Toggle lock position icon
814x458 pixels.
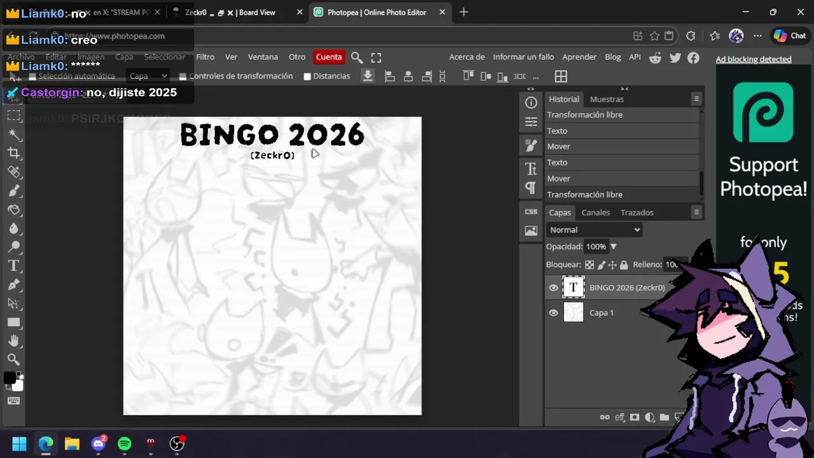pos(612,265)
